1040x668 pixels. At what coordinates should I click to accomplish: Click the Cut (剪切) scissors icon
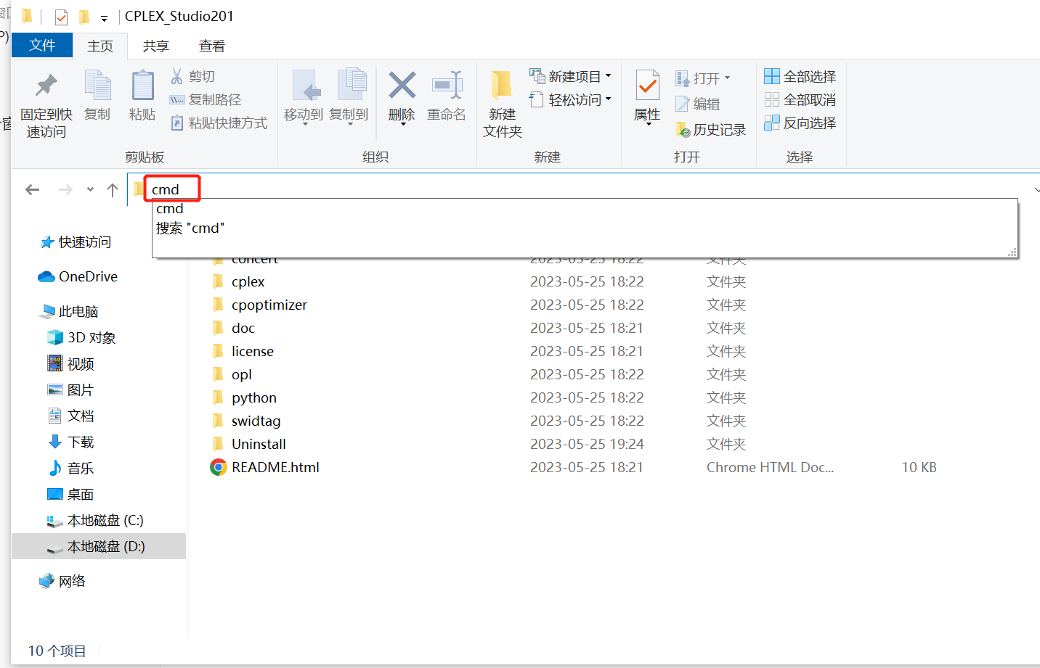(x=177, y=76)
